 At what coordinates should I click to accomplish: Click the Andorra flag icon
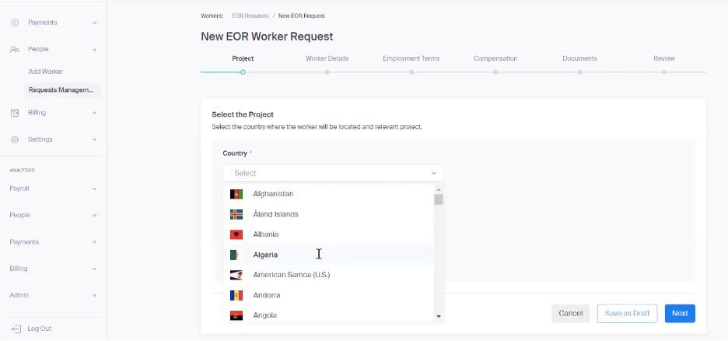[x=236, y=295]
